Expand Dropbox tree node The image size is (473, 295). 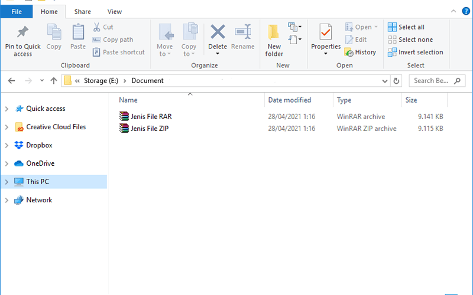point(7,146)
